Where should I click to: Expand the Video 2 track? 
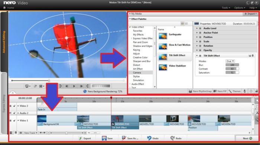pos(18,106)
